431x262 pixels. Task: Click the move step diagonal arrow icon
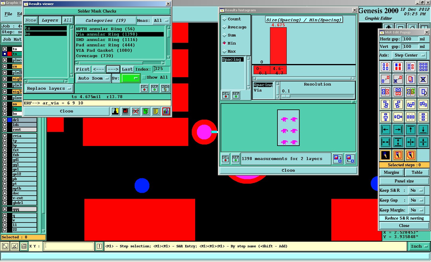386,79
